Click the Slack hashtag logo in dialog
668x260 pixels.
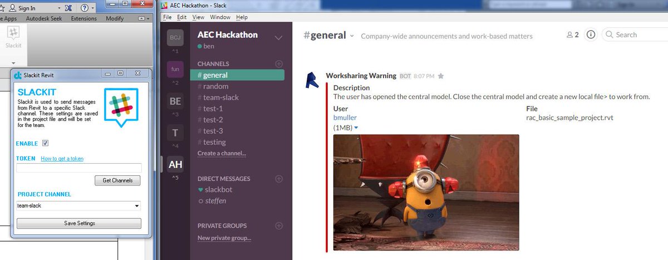[120, 107]
